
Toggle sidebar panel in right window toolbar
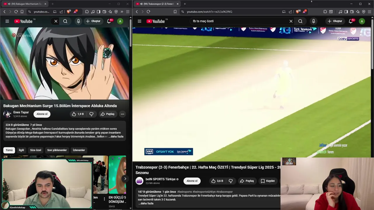[x=346, y=12]
